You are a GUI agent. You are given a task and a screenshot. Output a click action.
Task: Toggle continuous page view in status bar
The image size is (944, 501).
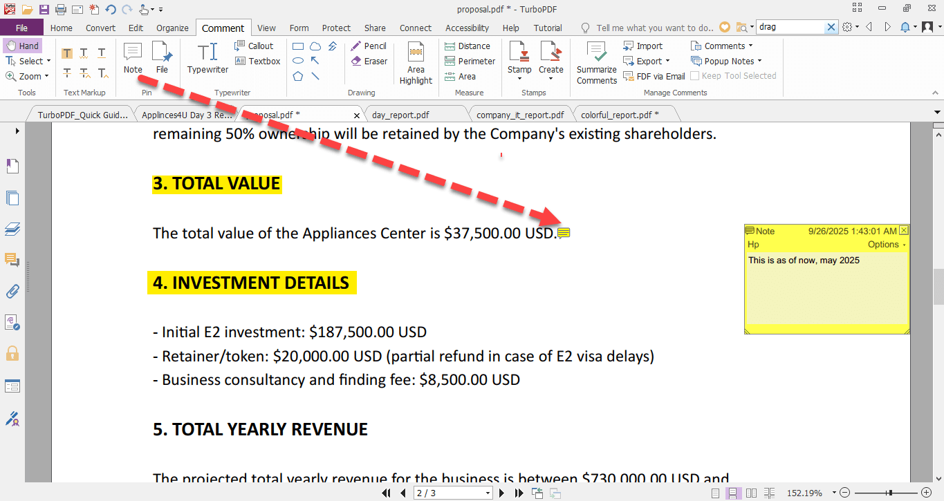[x=733, y=493]
